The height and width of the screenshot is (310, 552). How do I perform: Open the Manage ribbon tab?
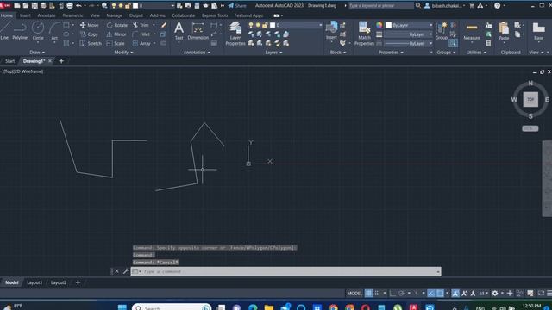point(115,15)
